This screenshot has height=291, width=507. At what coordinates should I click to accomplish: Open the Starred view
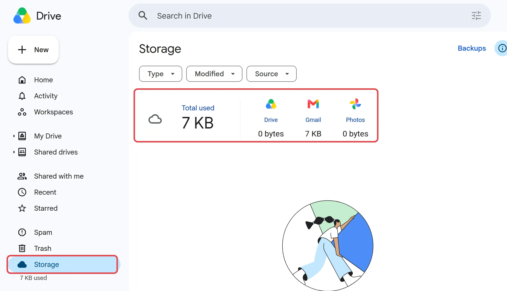(x=64, y=208)
